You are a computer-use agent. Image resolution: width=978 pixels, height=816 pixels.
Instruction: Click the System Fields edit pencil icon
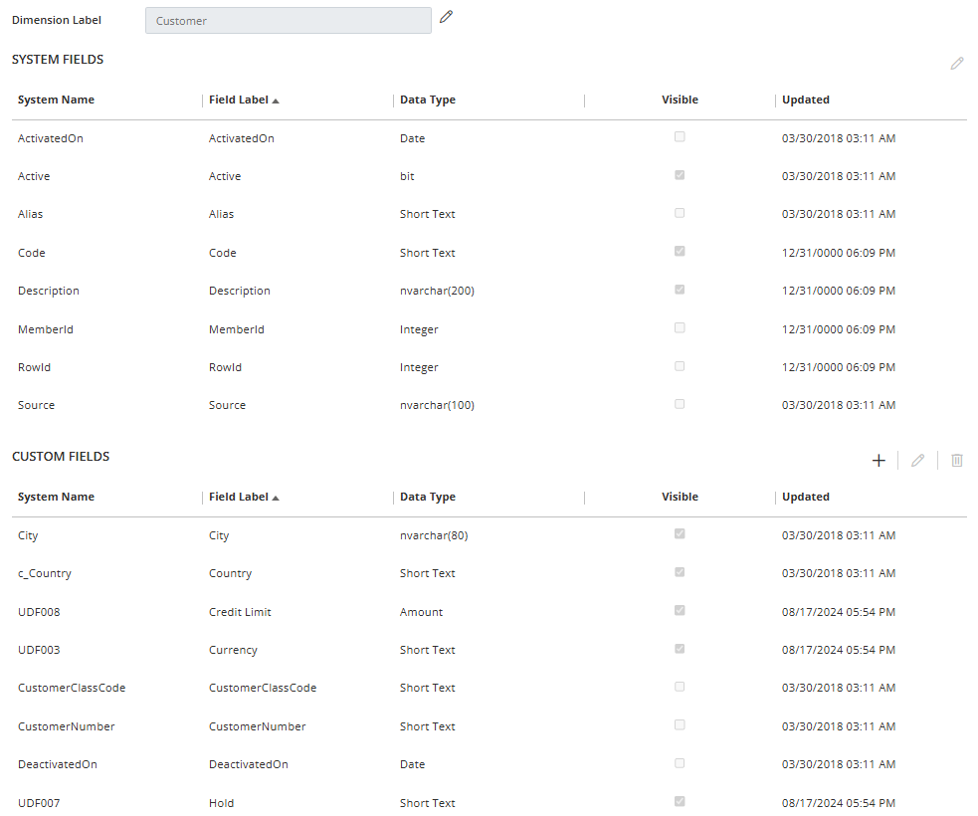[x=956, y=64]
